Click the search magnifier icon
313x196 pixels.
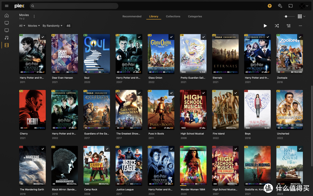[33, 6]
